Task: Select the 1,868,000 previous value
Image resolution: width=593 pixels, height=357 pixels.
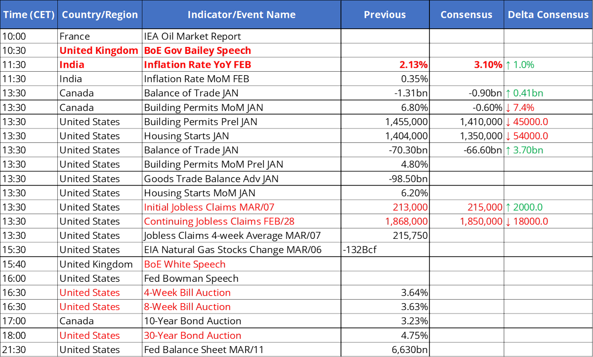Action: 385,222
